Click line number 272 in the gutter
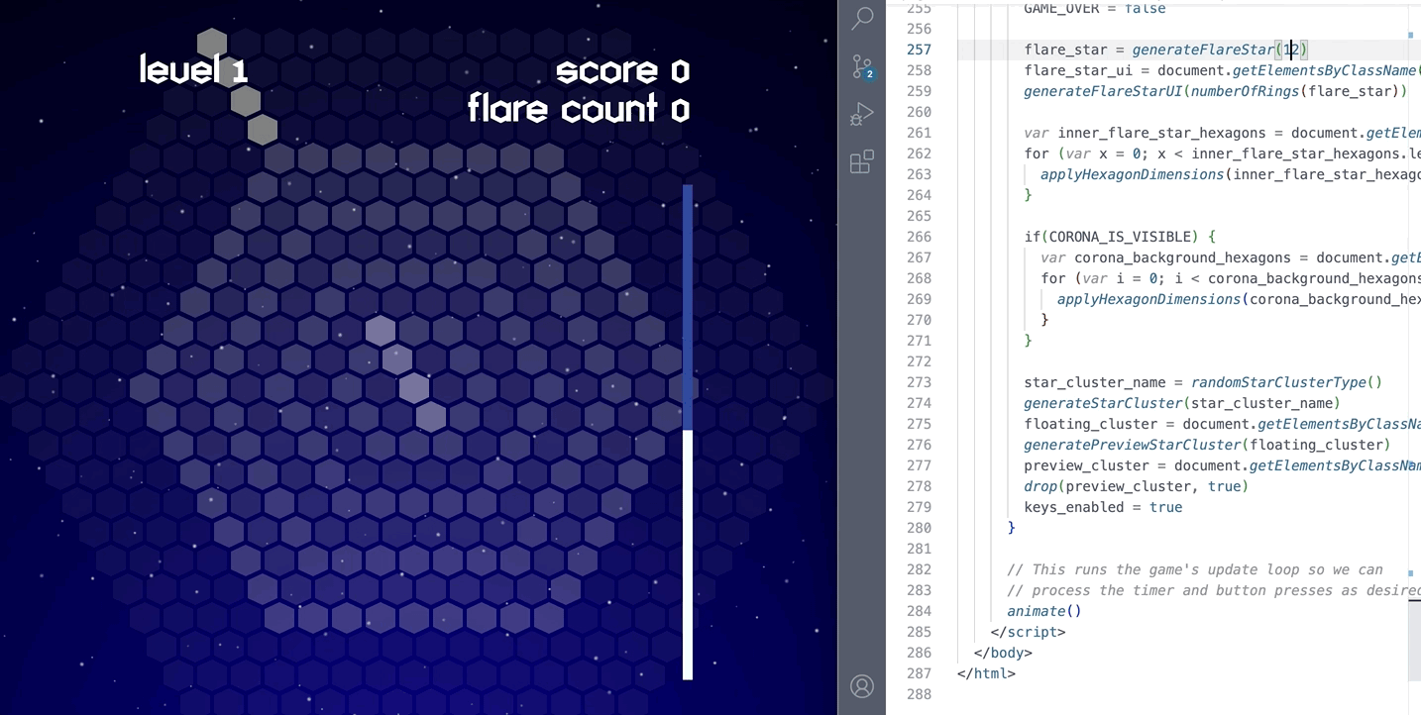Screen dimensions: 1421x715 (x=919, y=361)
